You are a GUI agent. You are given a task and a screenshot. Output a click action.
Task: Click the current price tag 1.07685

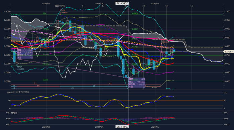229,52
